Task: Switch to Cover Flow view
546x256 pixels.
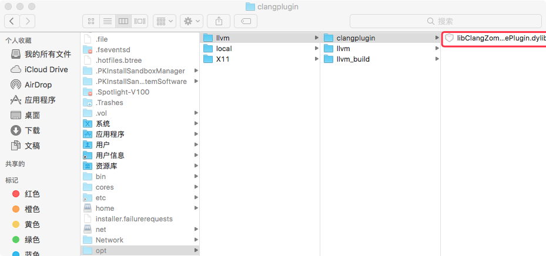Action: 140,21
